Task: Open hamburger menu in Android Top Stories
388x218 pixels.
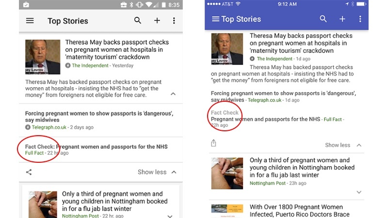Action: pyautogui.click(x=30, y=20)
